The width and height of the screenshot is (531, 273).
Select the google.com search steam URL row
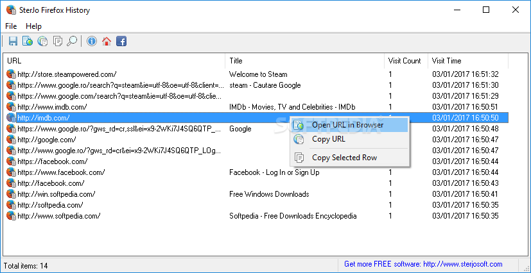click(x=257, y=96)
